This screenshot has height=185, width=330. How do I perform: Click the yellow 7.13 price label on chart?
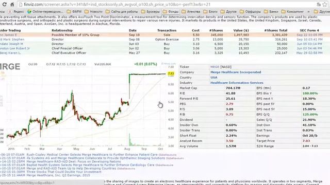171,73
